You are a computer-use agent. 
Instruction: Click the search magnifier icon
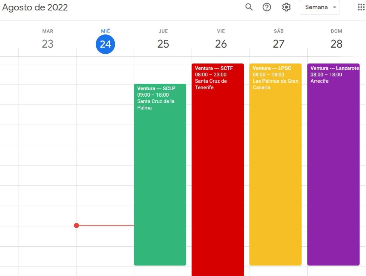tap(249, 7)
